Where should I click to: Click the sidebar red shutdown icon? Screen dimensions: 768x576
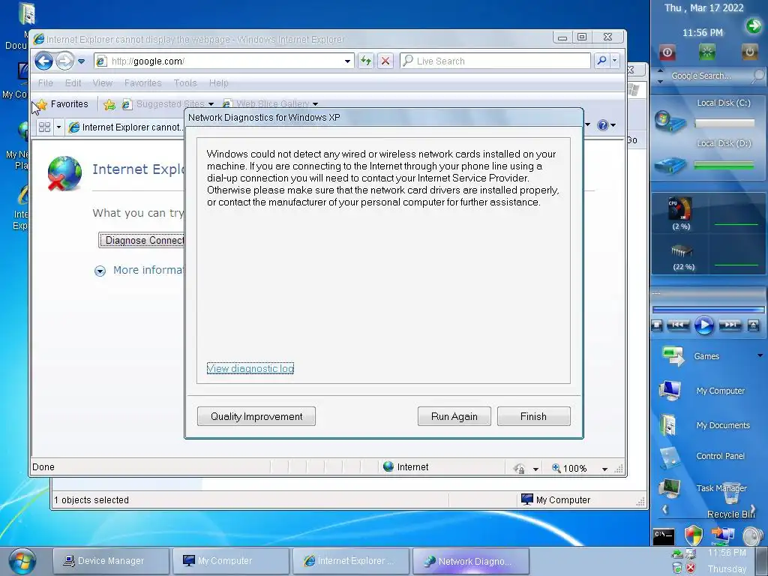coord(667,52)
